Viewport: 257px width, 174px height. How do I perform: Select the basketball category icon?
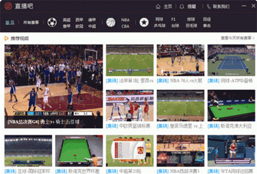(111, 22)
